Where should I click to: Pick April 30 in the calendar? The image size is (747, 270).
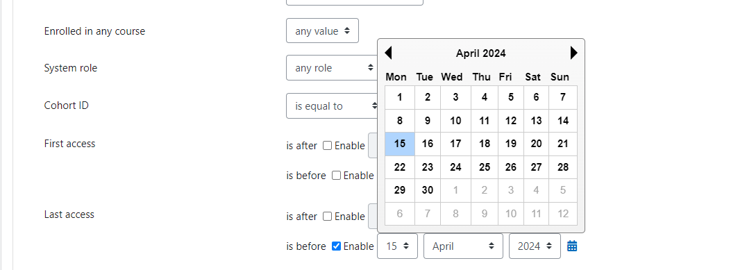(x=428, y=190)
